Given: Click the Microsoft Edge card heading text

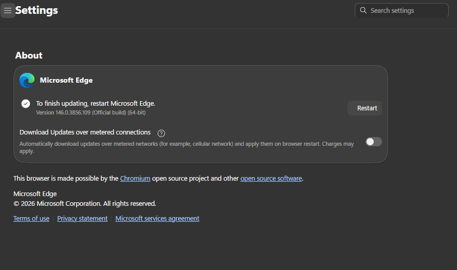Looking at the screenshot, I should point(66,80).
